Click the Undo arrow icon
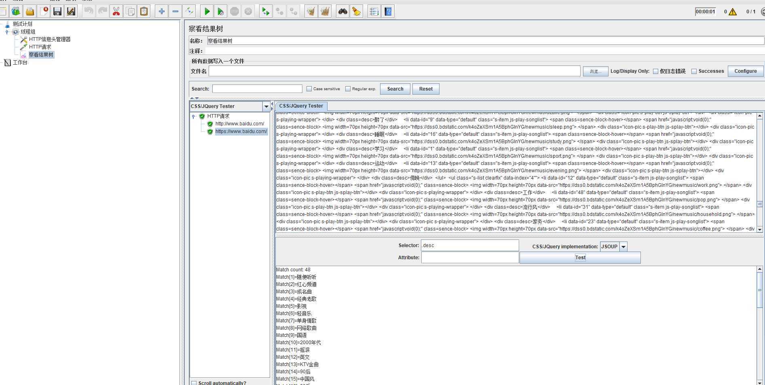Screen dimensions: 765x385 tap(89, 11)
